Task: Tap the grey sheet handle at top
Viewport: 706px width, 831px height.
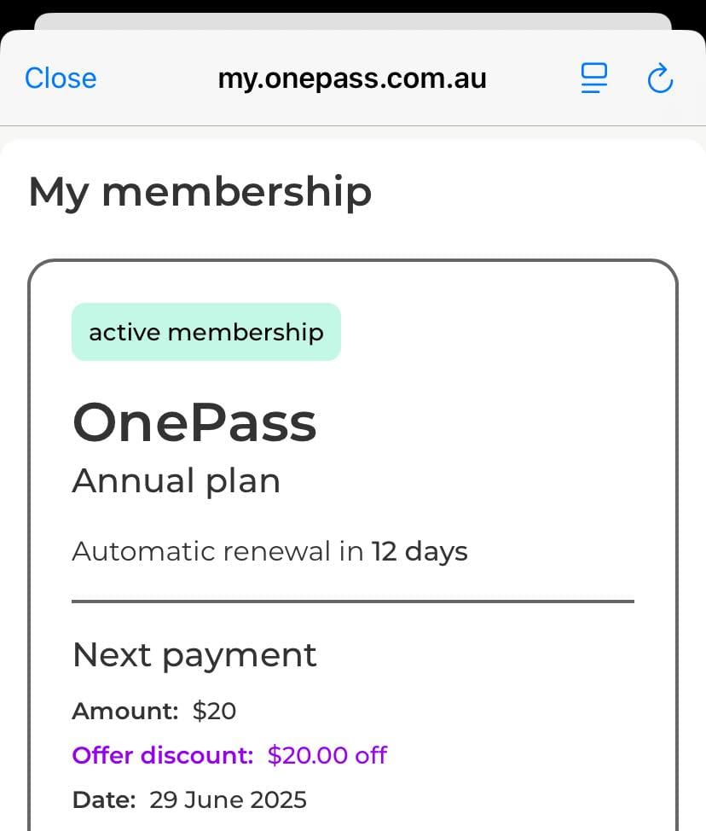Action: [x=353, y=21]
